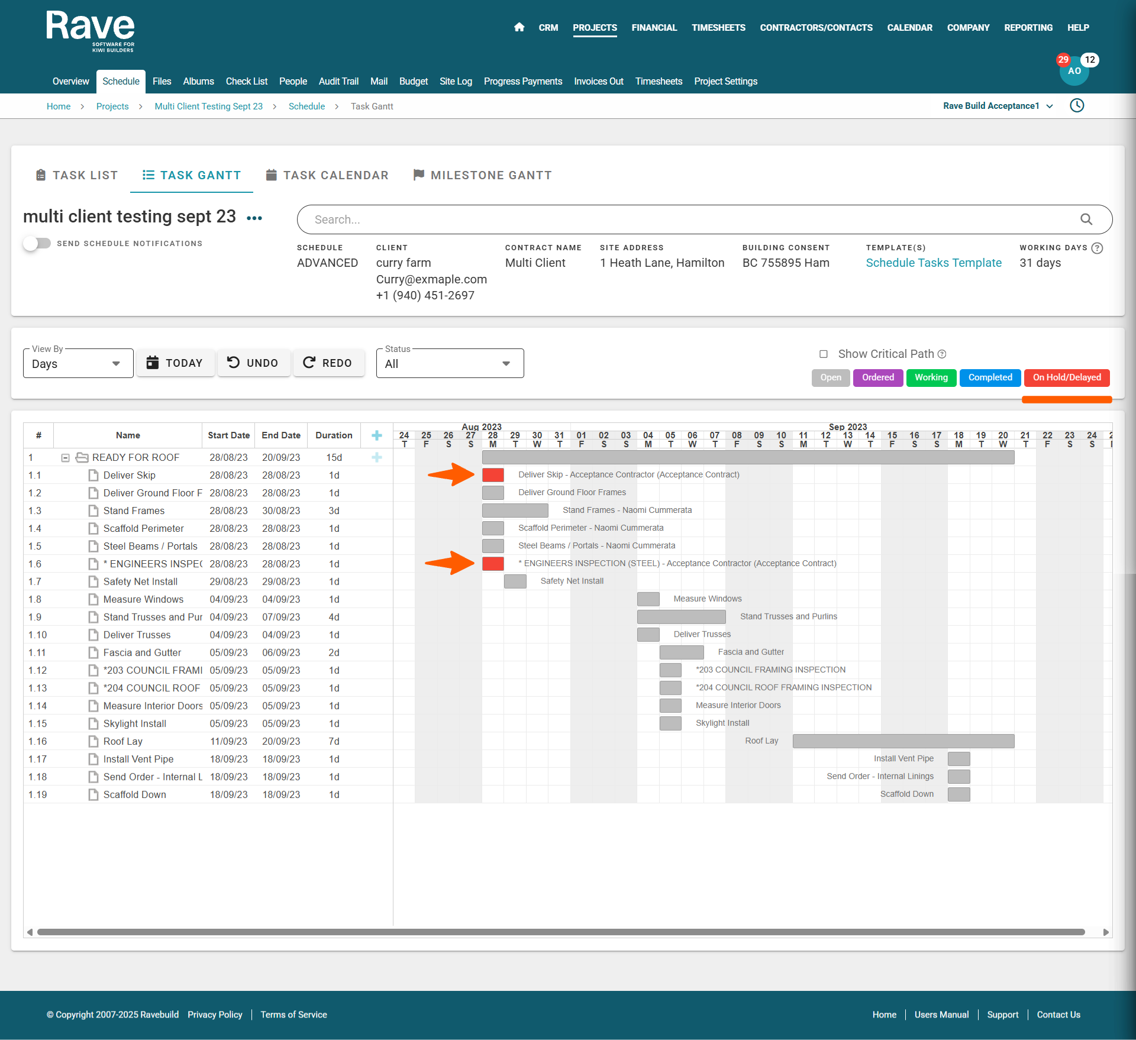
Task: Open the Audit Trail tab
Action: click(x=338, y=81)
